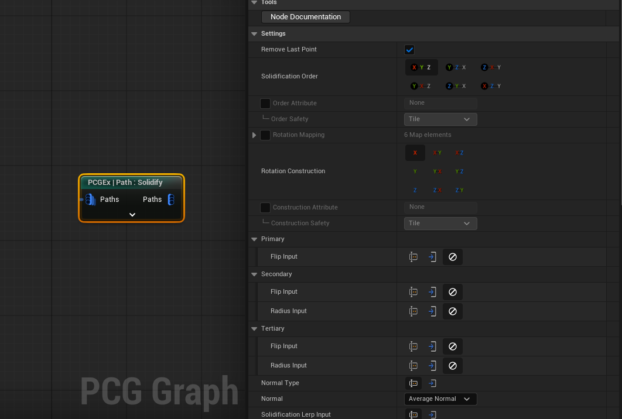Open the Order Safety Tile dropdown
This screenshot has height=419, width=622.
click(440, 119)
